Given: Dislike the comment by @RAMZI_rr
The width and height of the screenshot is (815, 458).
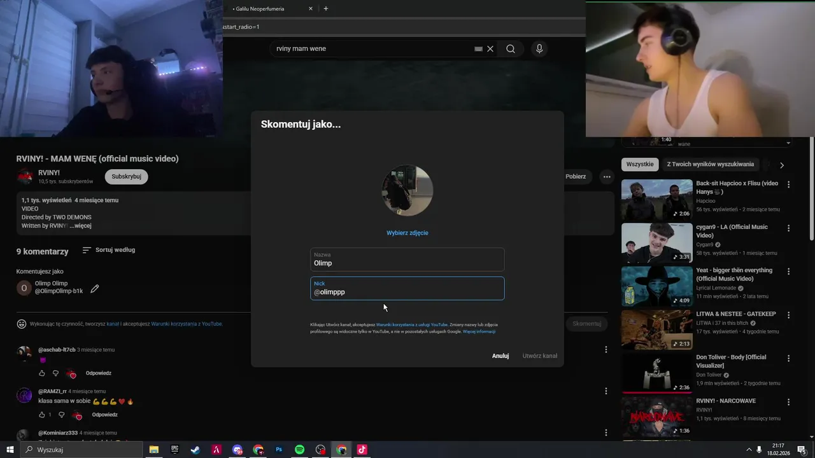Looking at the screenshot, I should [62, 415].
